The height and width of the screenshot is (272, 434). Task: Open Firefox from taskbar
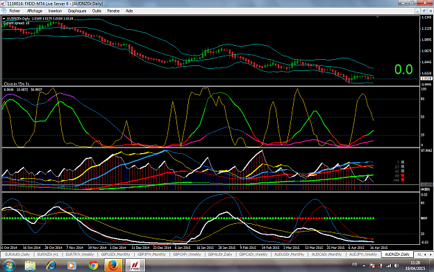tap(113, 265)
